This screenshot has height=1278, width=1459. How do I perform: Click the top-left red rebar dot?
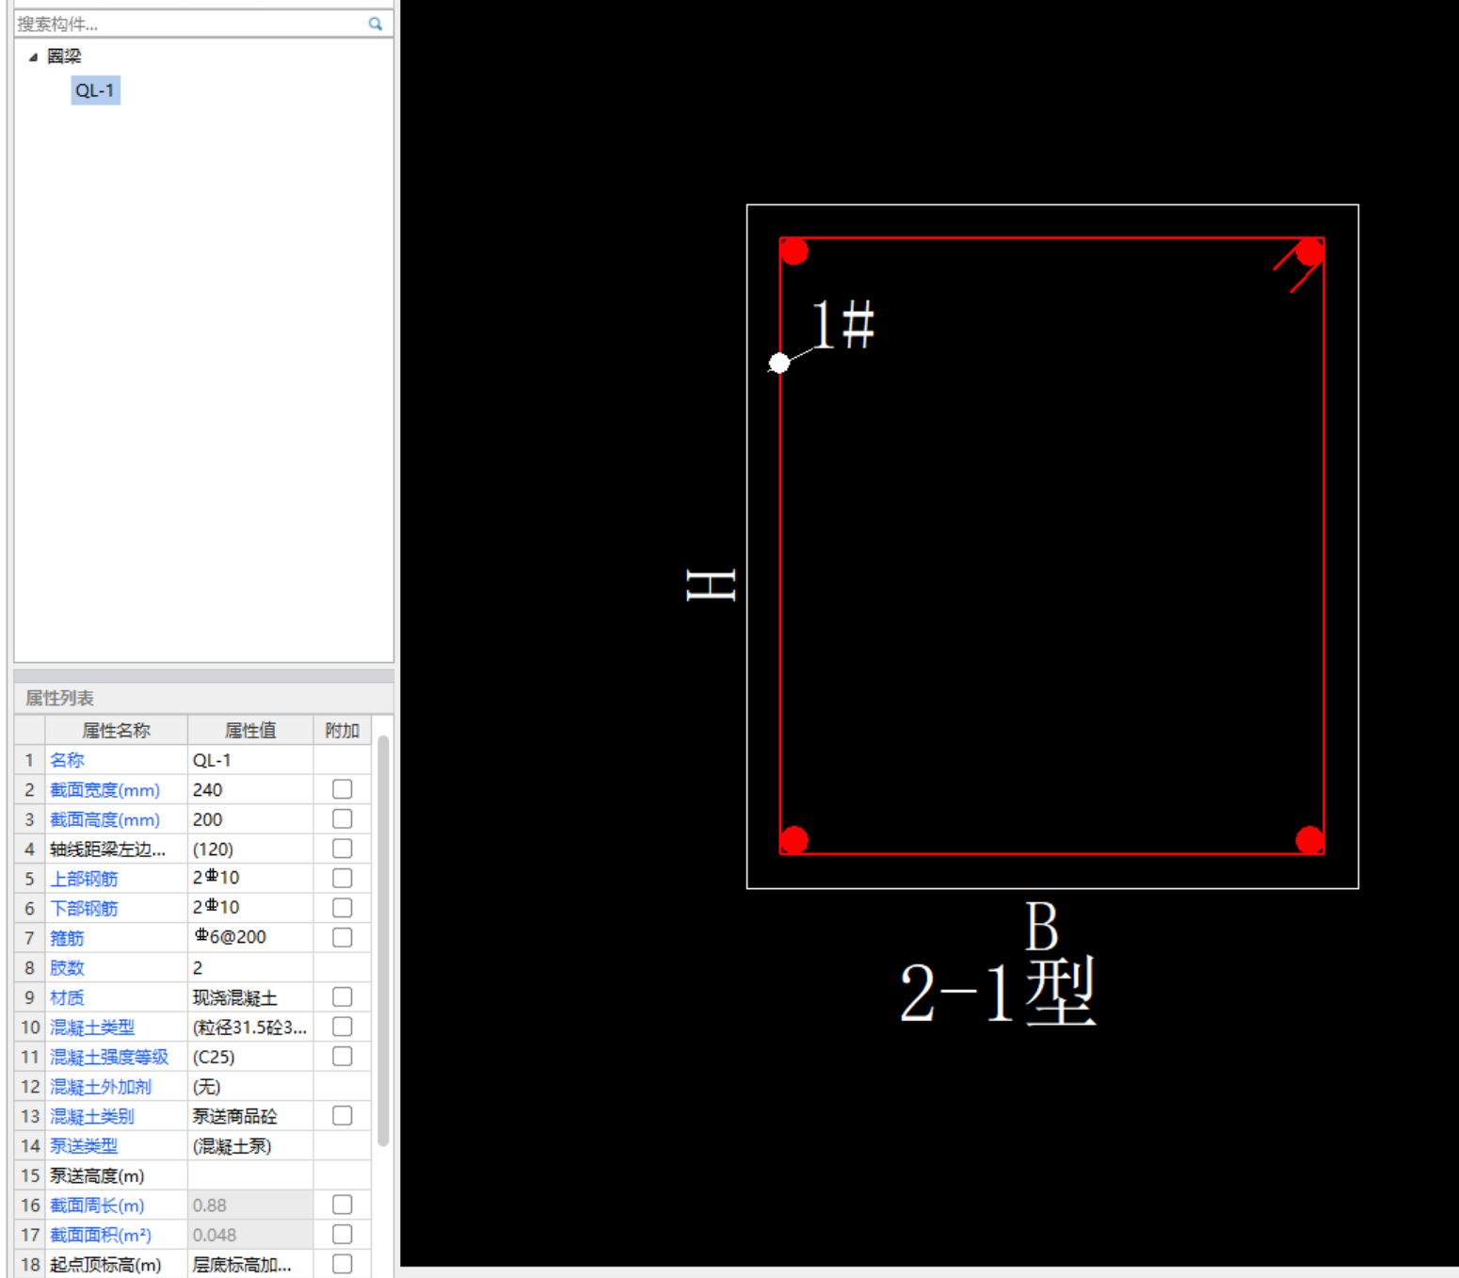click(x=794, y=251)
